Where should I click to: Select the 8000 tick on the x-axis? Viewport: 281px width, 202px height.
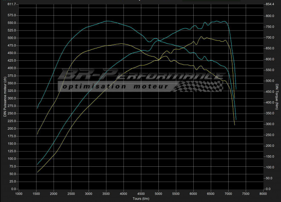click(263, 193)
